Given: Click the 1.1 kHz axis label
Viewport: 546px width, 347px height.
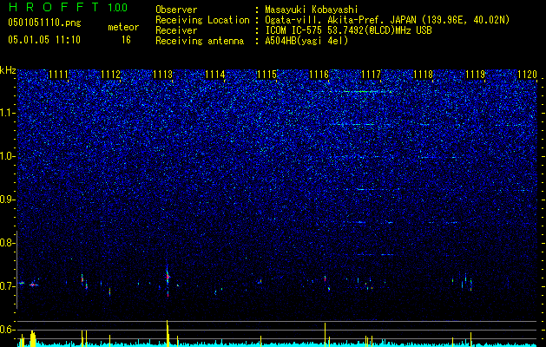Looking at the screenshot, I should (x=7, y=113).
